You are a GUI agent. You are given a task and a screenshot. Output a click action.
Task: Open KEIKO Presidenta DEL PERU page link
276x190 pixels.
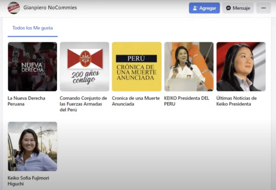coord(187,101)
